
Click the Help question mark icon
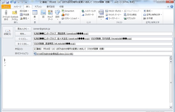click(x=172, y=7)
